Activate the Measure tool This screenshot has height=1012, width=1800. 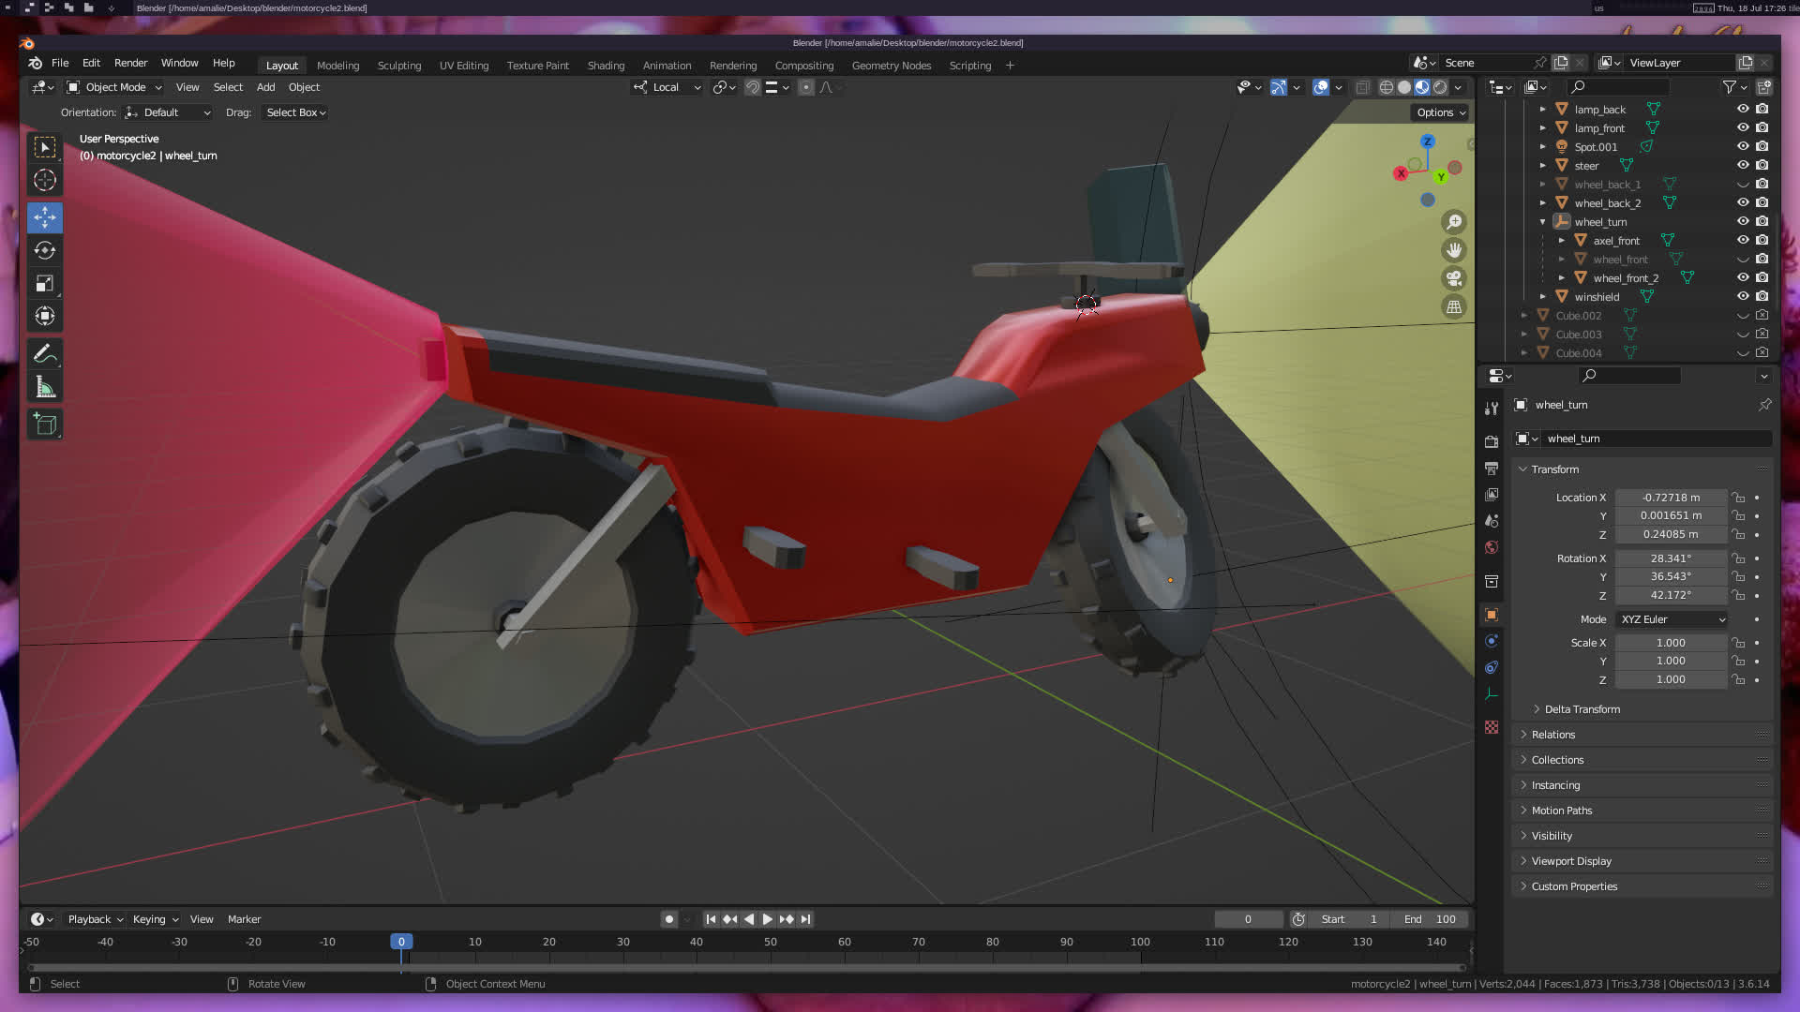click(44, 387)
